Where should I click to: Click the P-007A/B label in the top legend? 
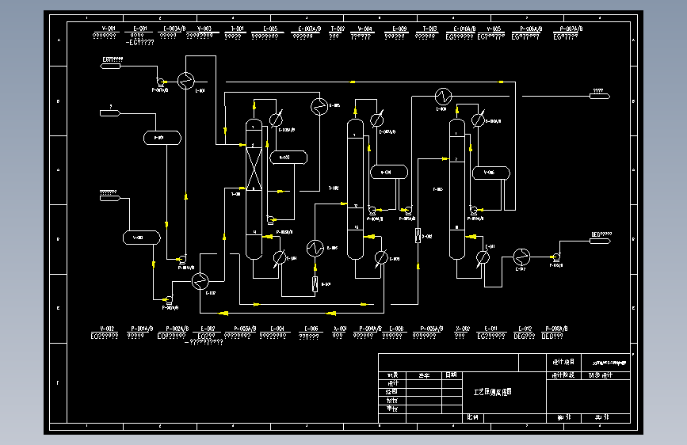click(571, 29)
